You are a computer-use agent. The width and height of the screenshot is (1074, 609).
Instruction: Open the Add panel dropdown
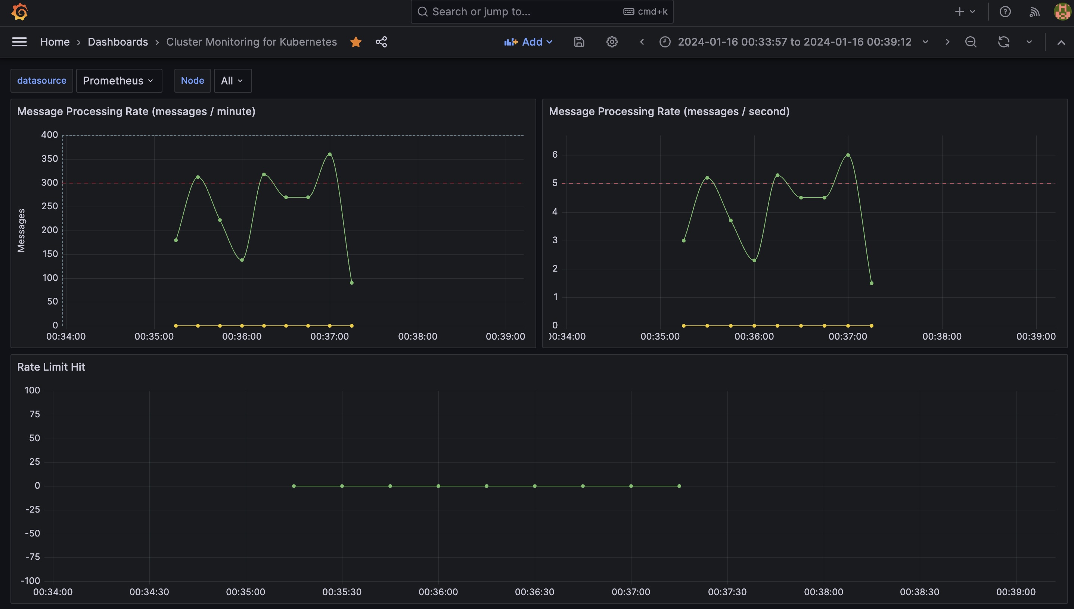pos(528,42)
